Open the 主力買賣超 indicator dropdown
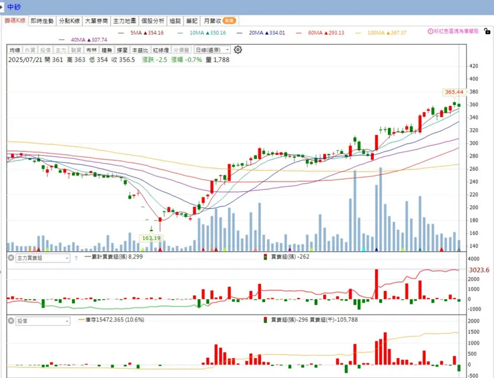This screenshot has height=378, width=494. [x=43, y=258]
